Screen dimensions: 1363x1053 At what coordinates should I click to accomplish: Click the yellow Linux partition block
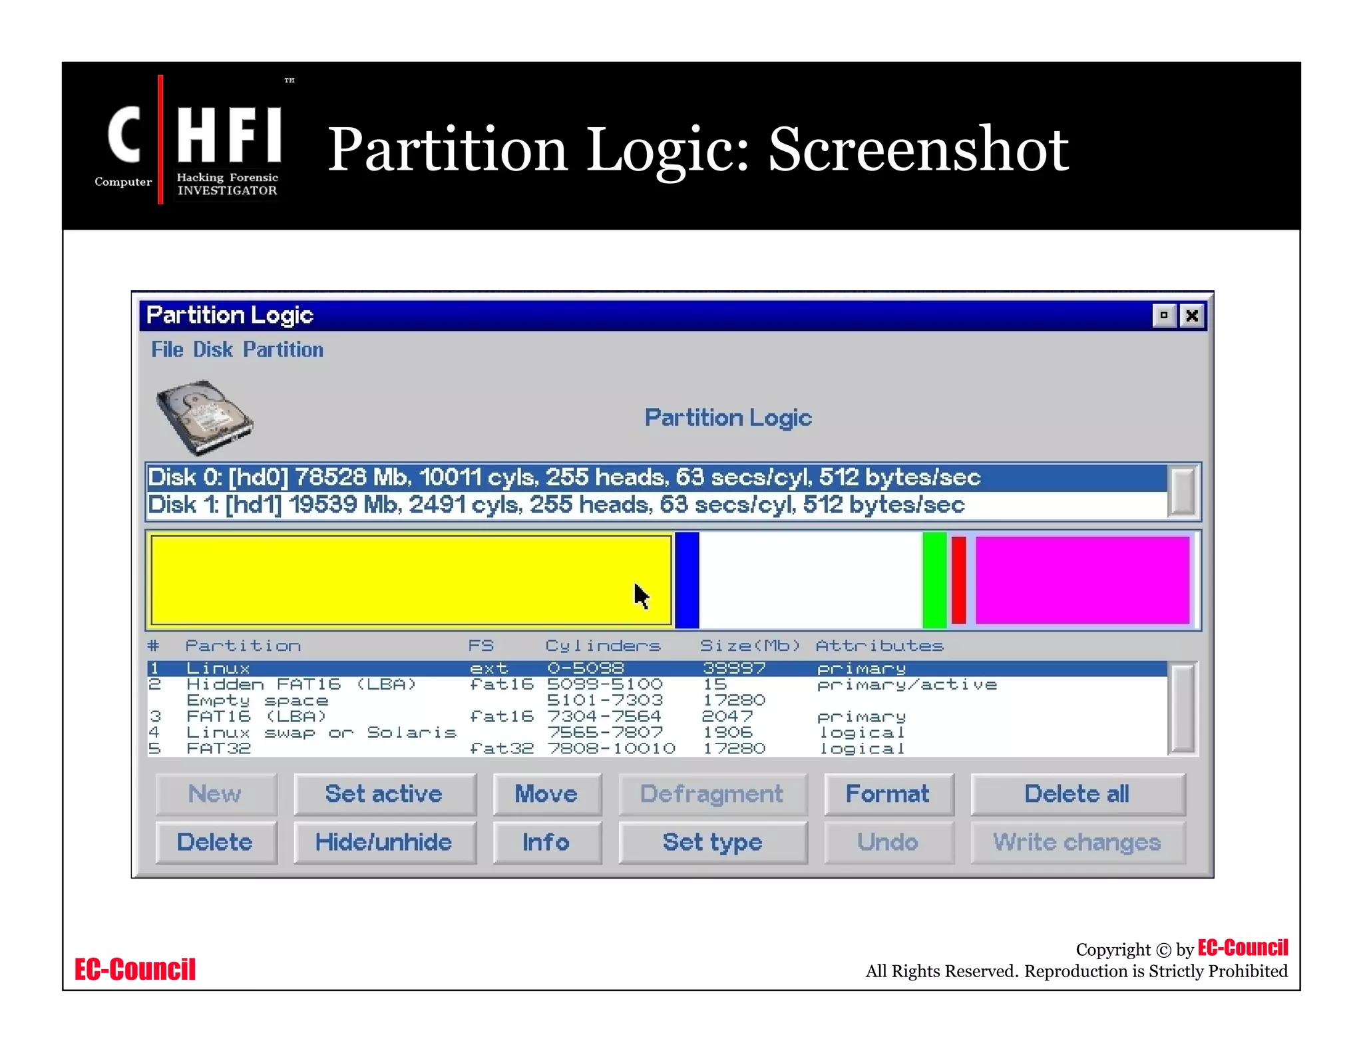(x=411, y=580)
